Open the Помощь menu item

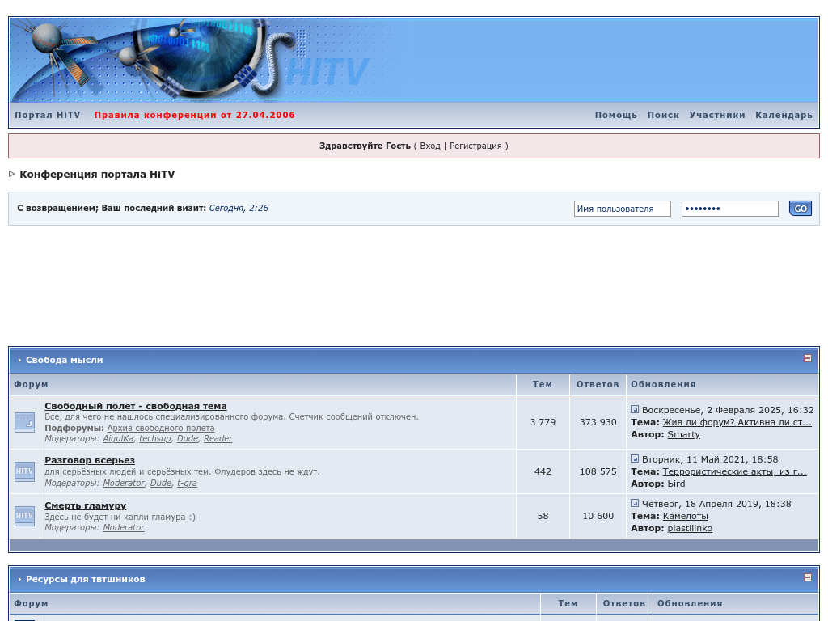coord(616,116)
